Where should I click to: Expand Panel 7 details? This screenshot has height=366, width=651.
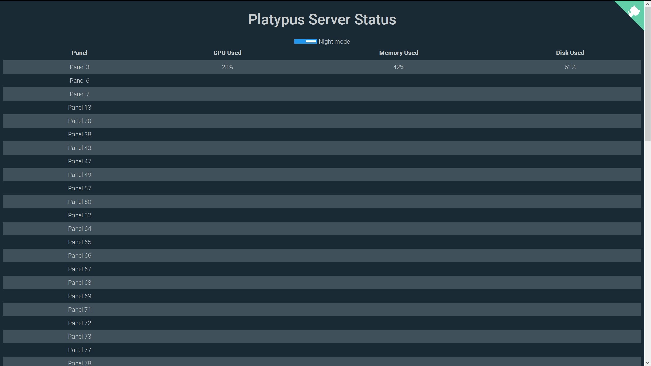[80, 94]
